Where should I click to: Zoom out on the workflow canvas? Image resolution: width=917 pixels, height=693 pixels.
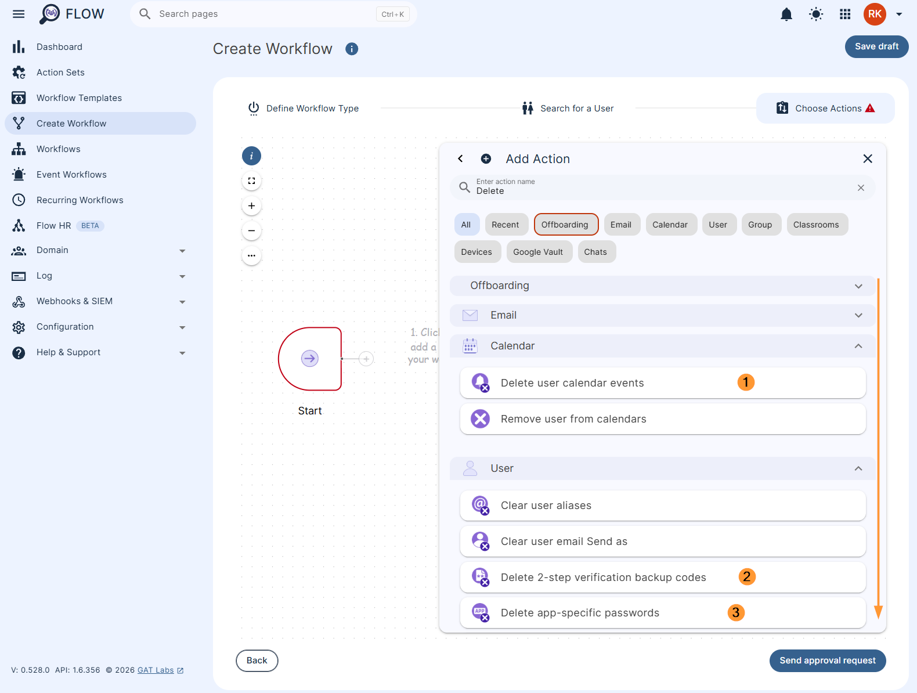click(x=251, y=230)
